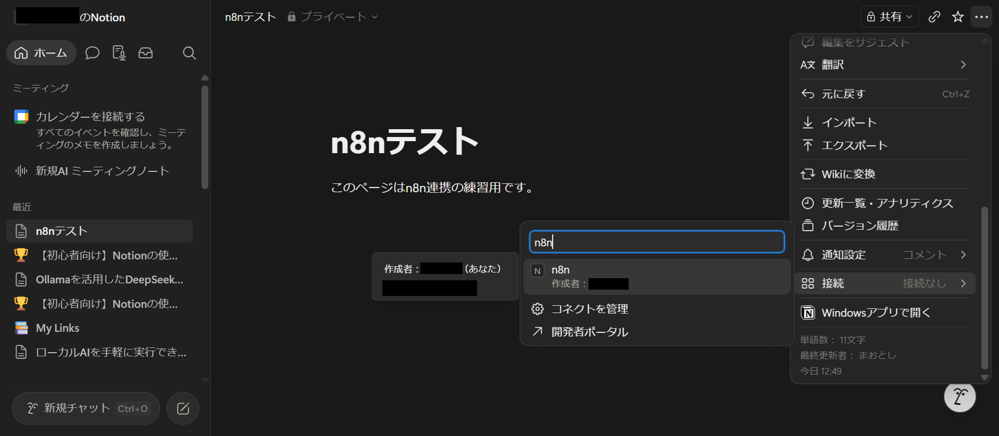Open the 共有 share dropdown
Viewport: 999px width, 436px height.
tap(889, 17)
